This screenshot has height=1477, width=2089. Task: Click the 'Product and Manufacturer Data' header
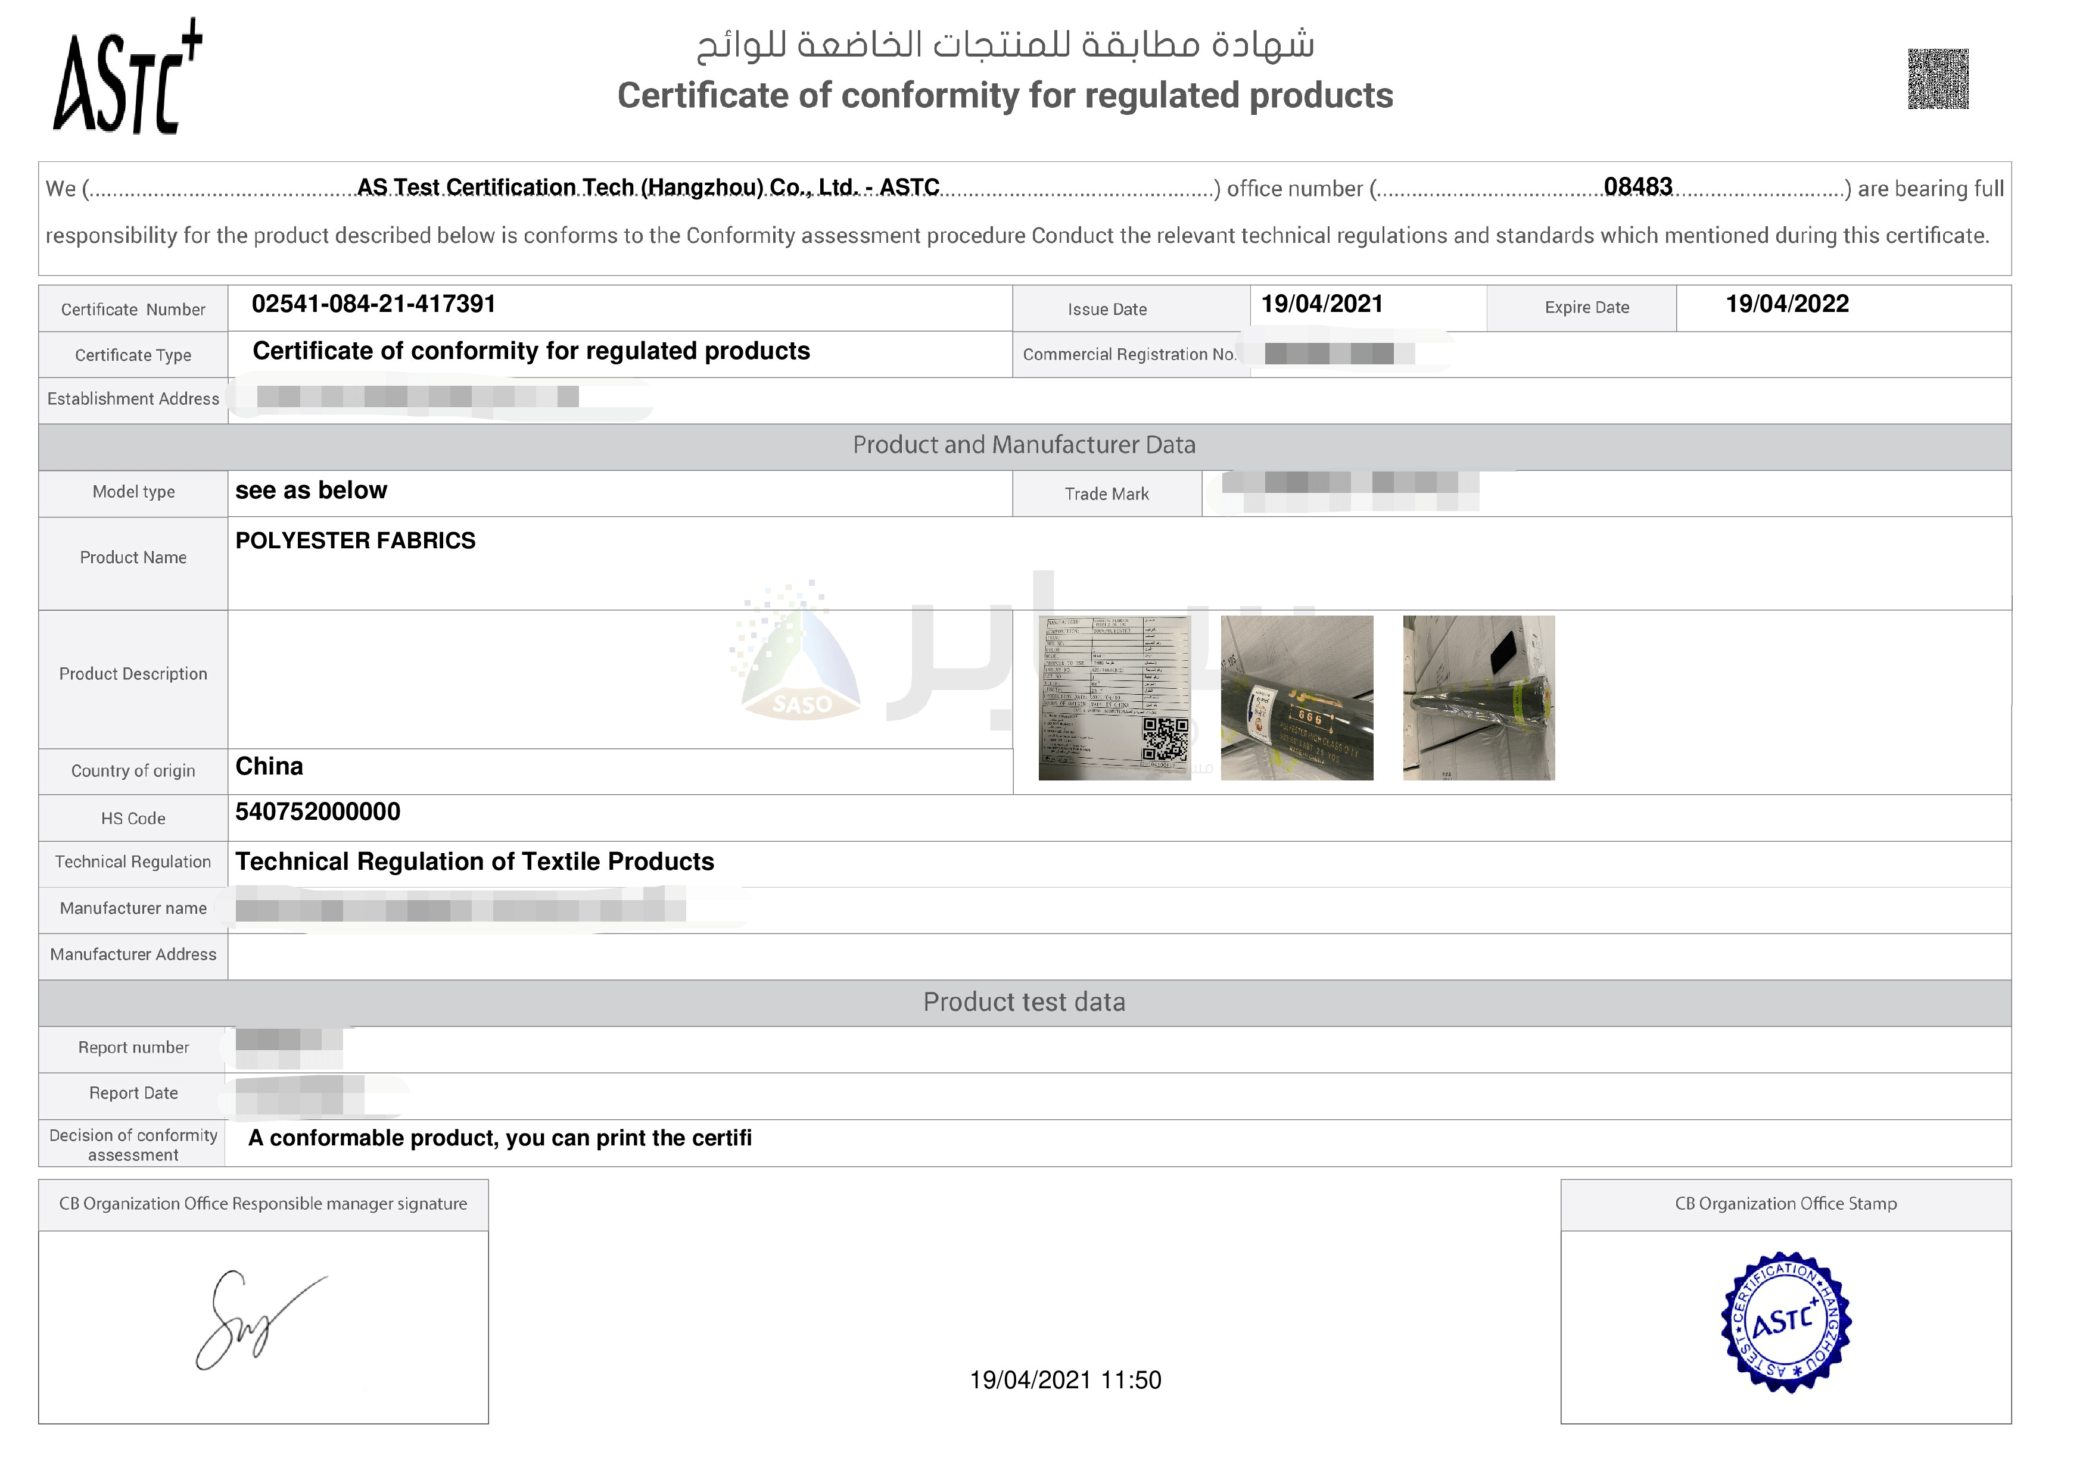pos(1023,445)
